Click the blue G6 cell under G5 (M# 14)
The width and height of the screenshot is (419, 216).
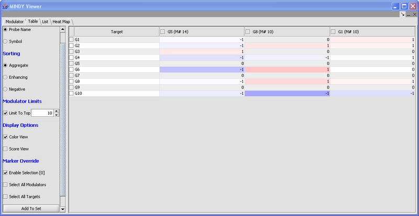click(x=202, y=70)
